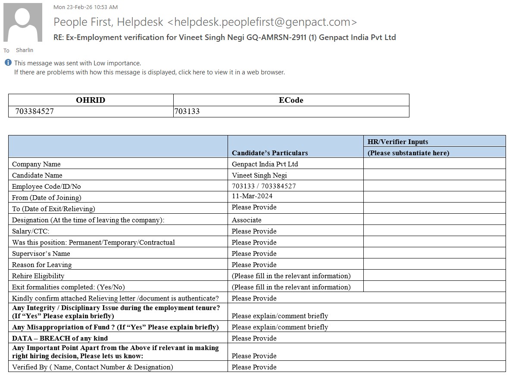509x375 pixels.
Task: Click the email subject line text
Action: click(x=225, y=37)
